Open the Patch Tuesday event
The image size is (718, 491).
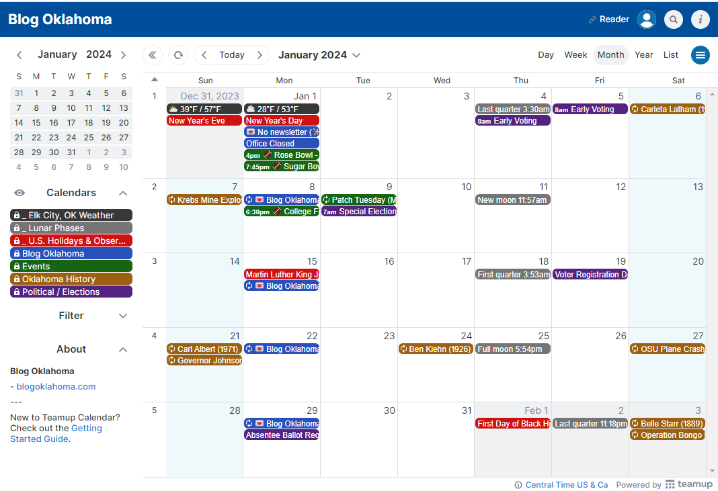tap(359, 200)
